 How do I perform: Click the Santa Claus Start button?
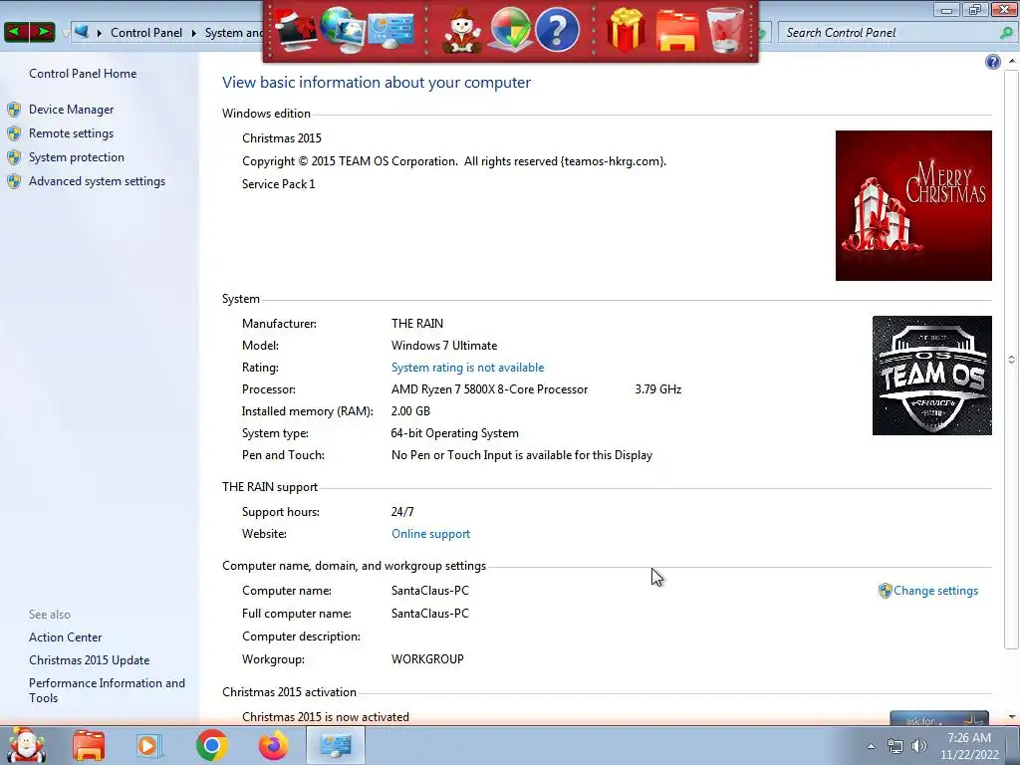[26, 745]
